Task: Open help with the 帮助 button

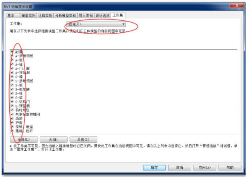Action: (230, 167)
